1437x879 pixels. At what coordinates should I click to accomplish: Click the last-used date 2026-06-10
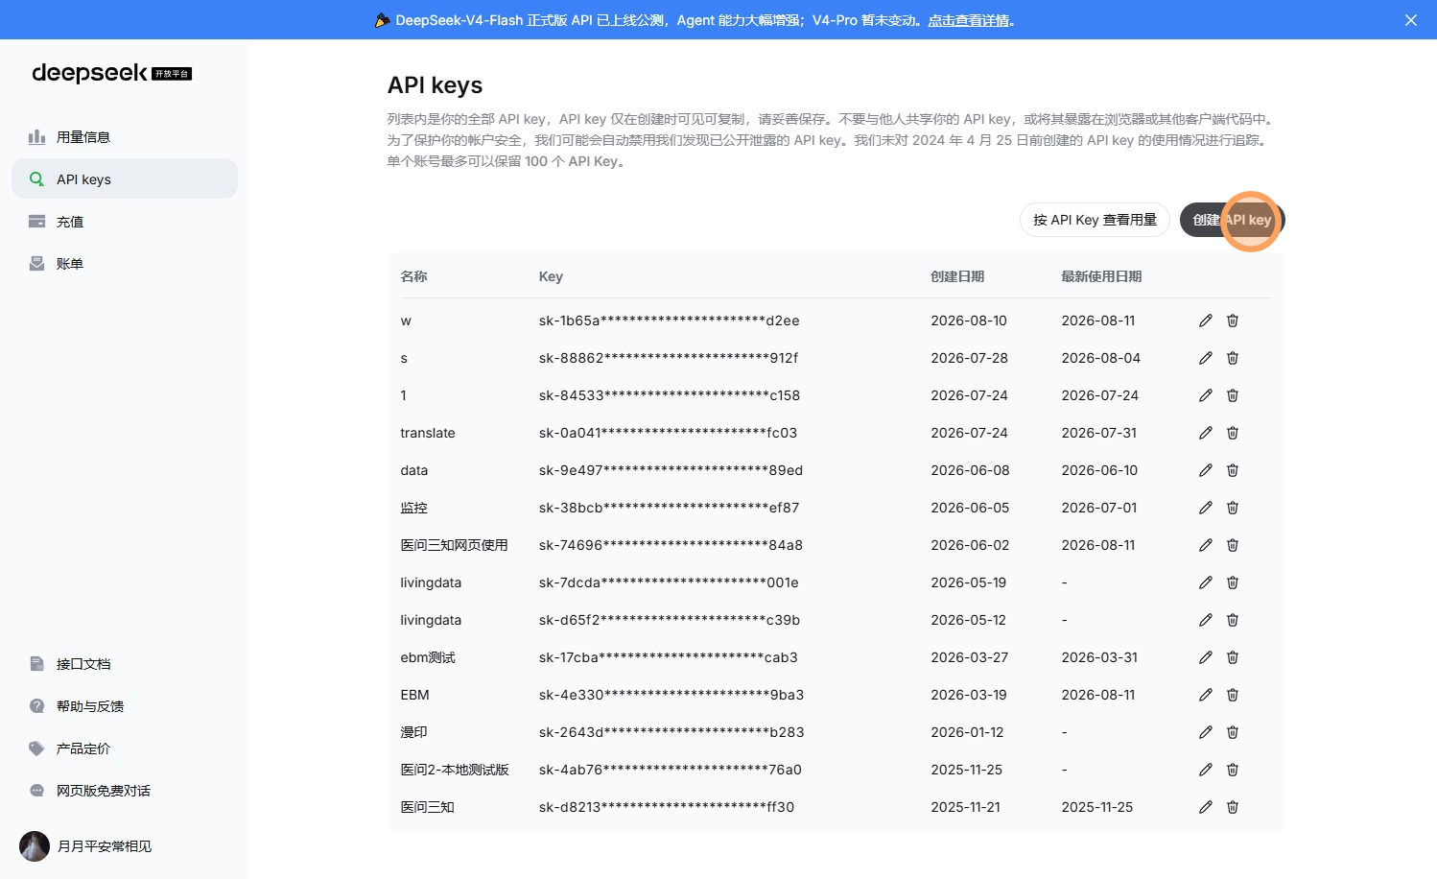click(x=1099, y=470)
